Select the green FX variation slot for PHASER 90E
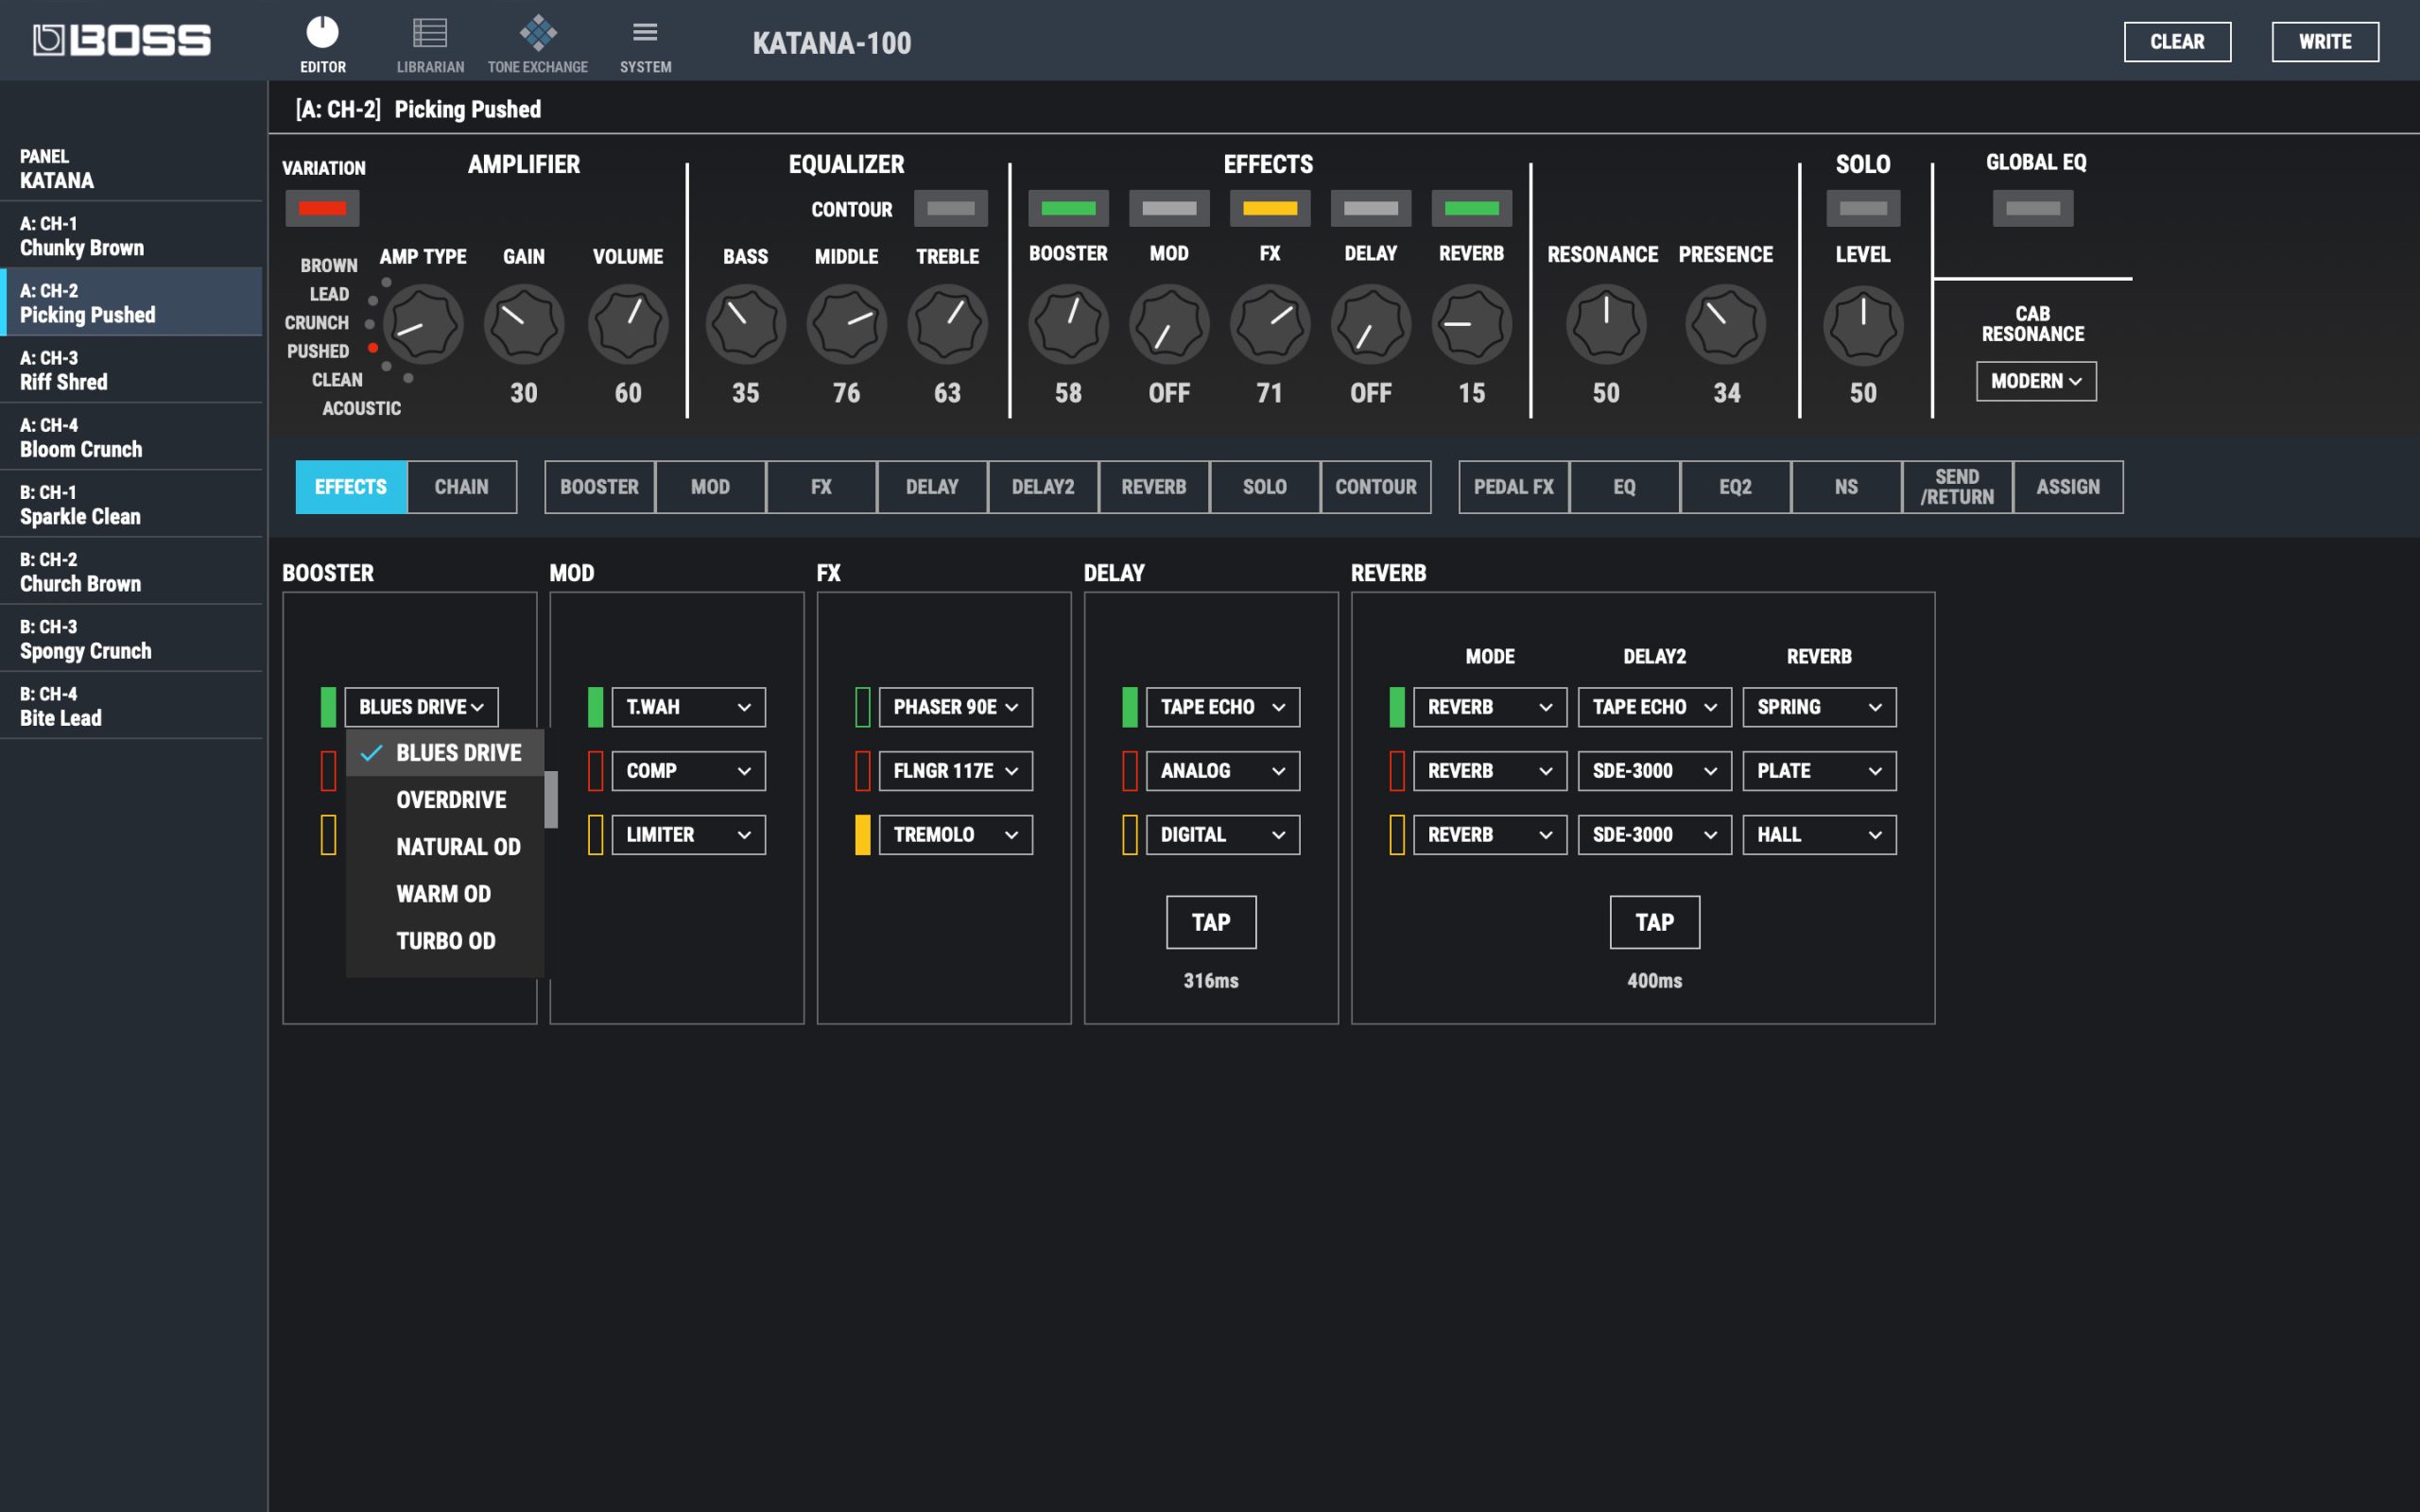 click(x=863, y=707)
